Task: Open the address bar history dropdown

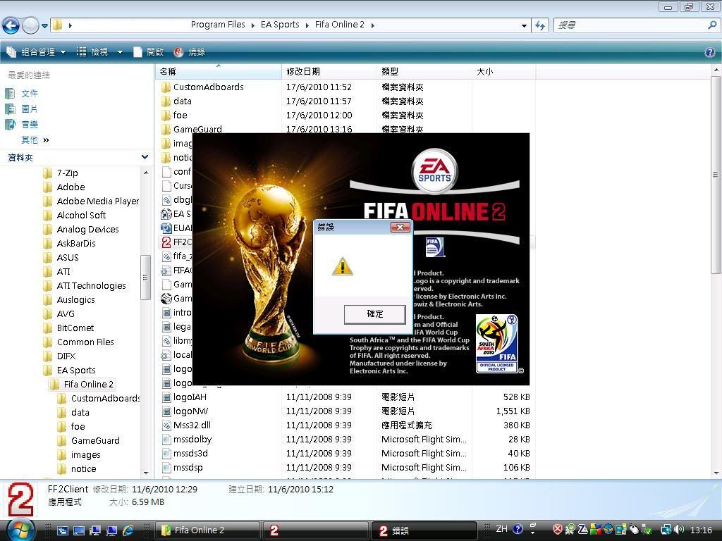Action: coord(524,25)
